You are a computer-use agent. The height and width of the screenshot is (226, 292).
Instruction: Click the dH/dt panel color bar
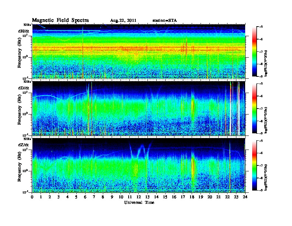254,52
